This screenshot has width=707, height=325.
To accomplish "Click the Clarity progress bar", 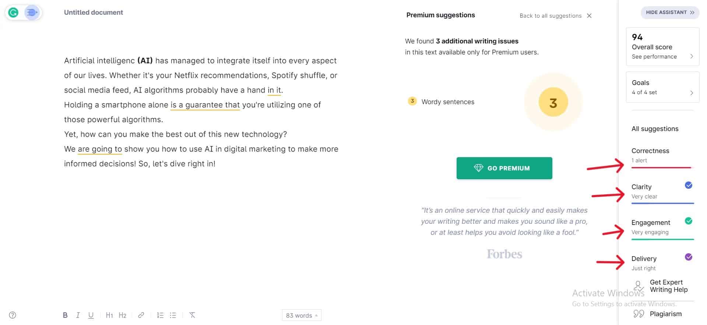I will coord(661,203).
